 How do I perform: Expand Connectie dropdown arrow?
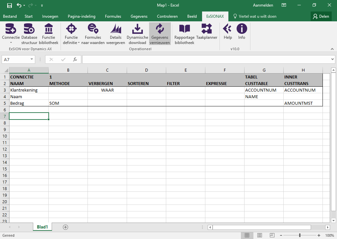pos(11,43)
